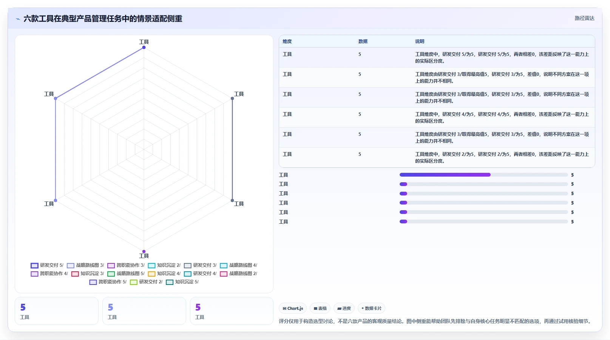The image size is (610, 340).
Task: Click the pink swatch for 战略路线图 2/
Action: [x=224, y=274]
